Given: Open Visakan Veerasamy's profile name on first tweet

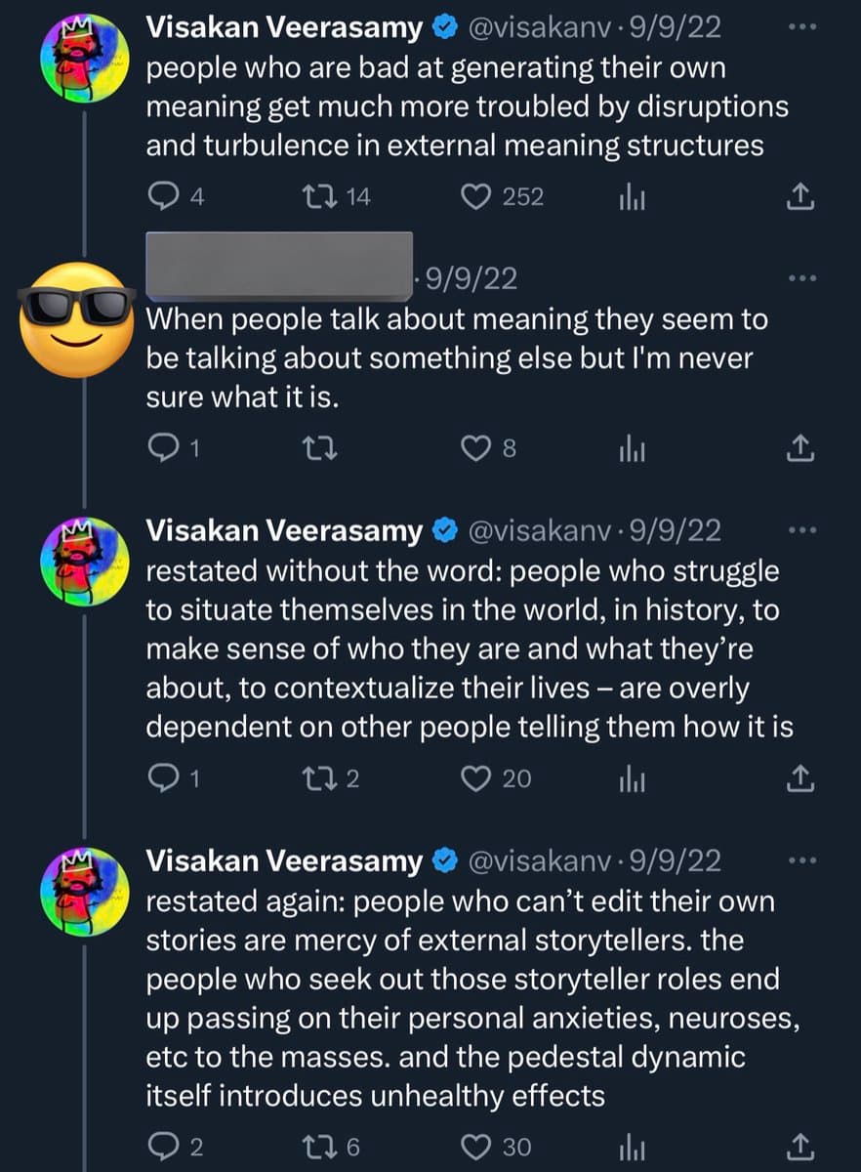Looking at the screenshot, I should tap(284, 28).
